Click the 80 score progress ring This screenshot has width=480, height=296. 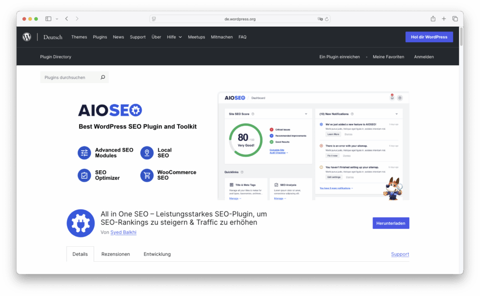[246, 140]
